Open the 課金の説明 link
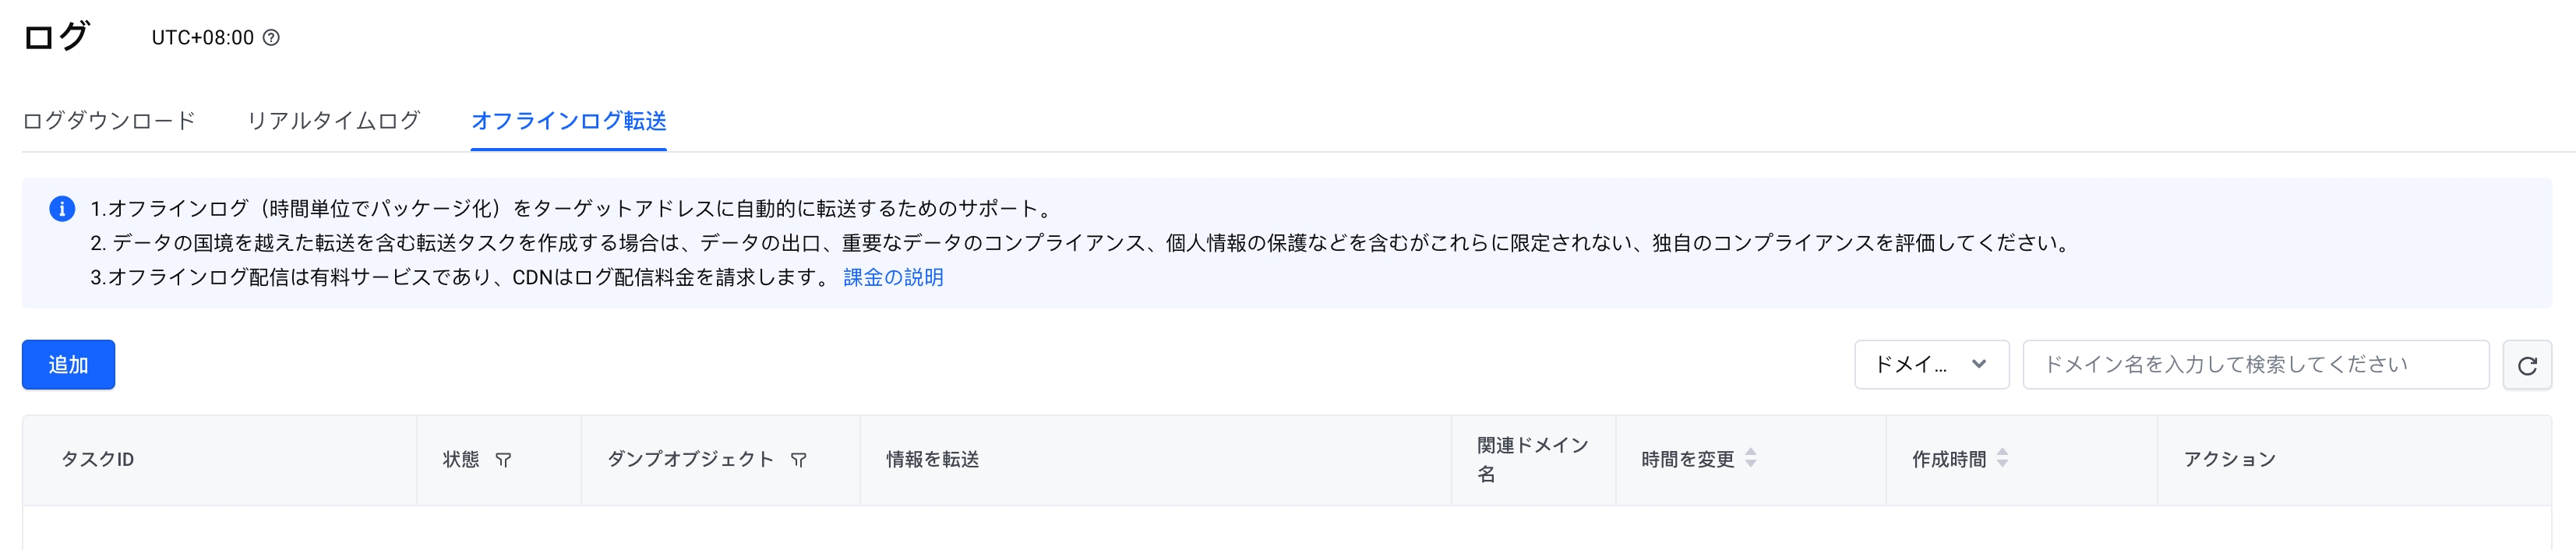2576x550 pixels. (x=893, y=278)
